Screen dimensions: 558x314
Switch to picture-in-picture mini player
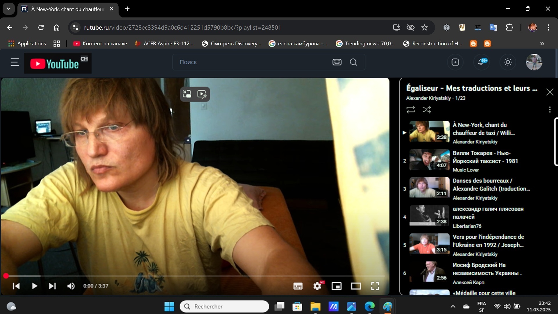[x=337, y=286]
